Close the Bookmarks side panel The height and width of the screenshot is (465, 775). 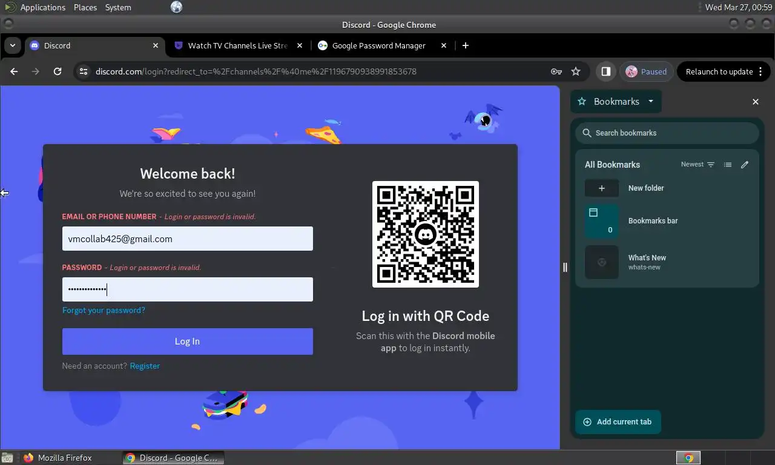click(x=756, y=102)
